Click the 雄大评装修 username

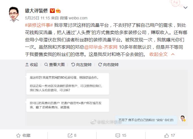[36, 11]
